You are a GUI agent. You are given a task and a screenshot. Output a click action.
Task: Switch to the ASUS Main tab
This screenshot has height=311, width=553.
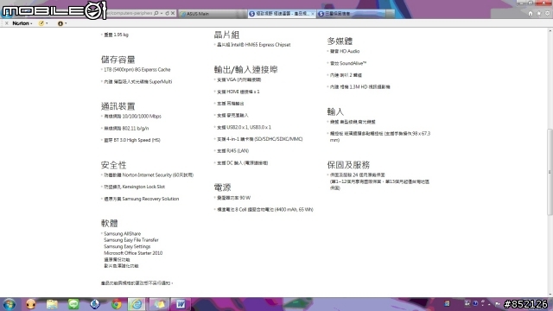pyautogui.click(x=212, y=14)
